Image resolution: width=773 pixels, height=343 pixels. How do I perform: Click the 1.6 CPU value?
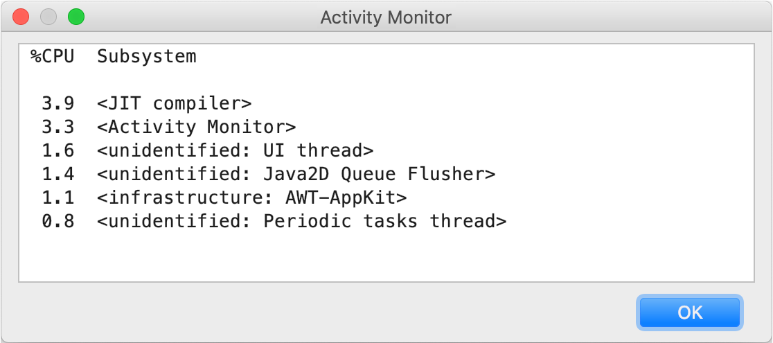58,151
